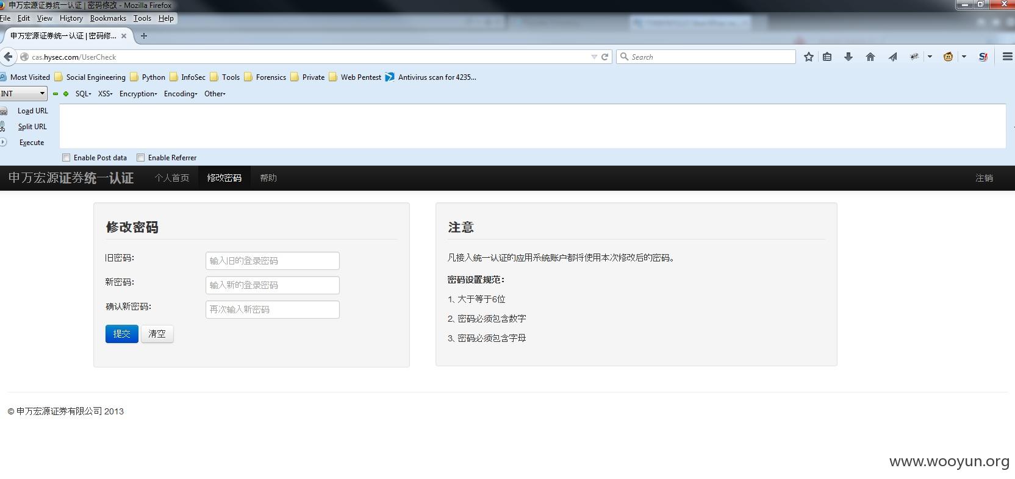The height and width of the screenshot is (479, 1015).
Task: Clear form with 清空 button
Action: (x=157, y=334)
